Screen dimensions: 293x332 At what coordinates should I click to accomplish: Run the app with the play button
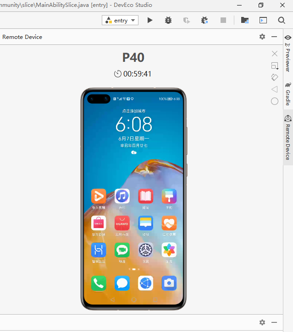[x=150, y=20]
